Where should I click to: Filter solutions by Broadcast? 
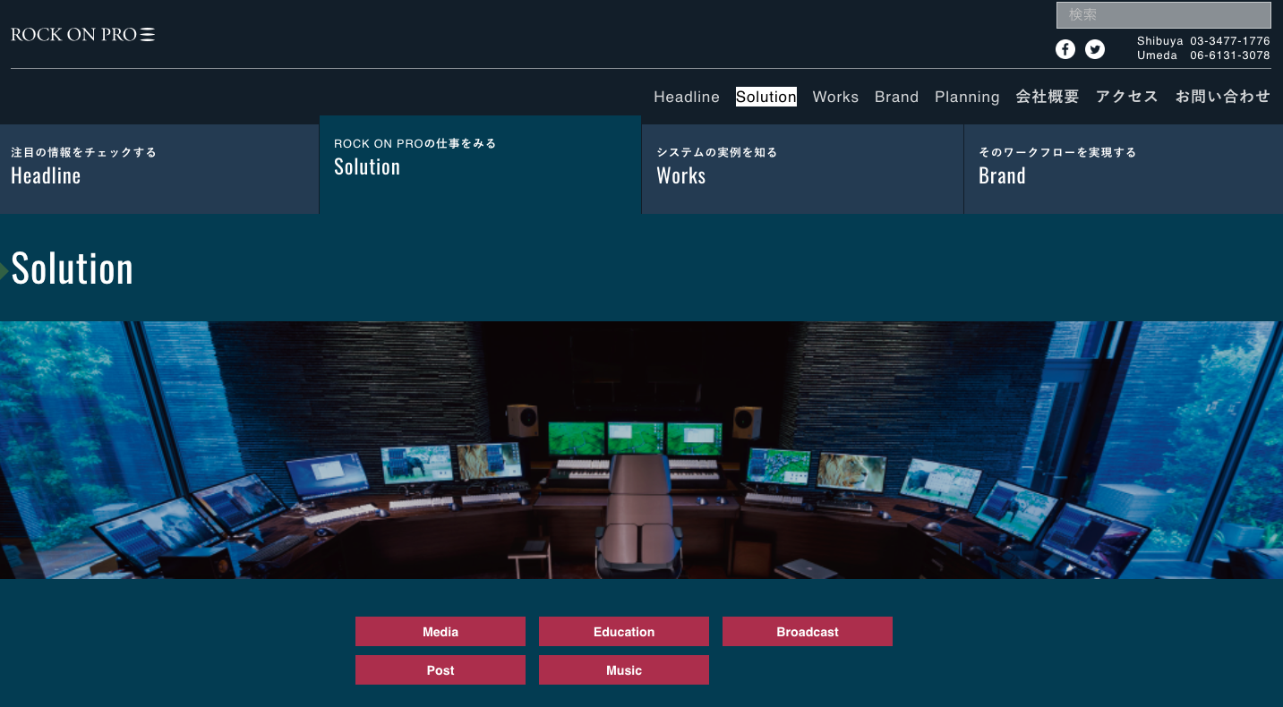tap(808, 632)
